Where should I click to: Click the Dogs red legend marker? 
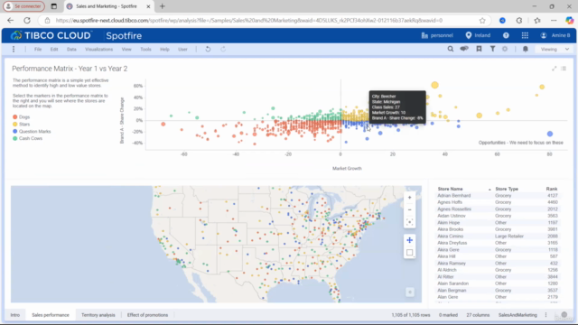(x=15, y=116)
